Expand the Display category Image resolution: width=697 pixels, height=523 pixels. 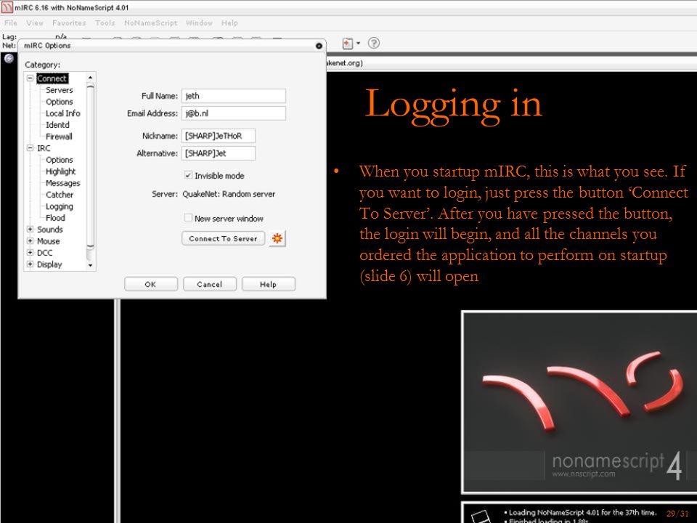pos(30,264)
